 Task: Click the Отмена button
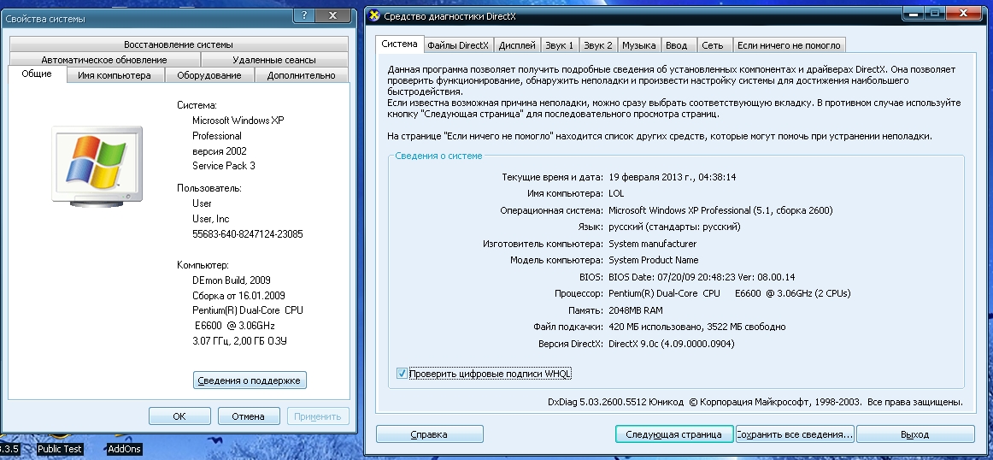248,416
